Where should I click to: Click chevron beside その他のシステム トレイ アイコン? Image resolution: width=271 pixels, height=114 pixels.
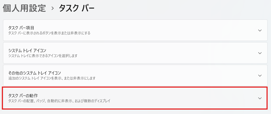tap(260, 76)
